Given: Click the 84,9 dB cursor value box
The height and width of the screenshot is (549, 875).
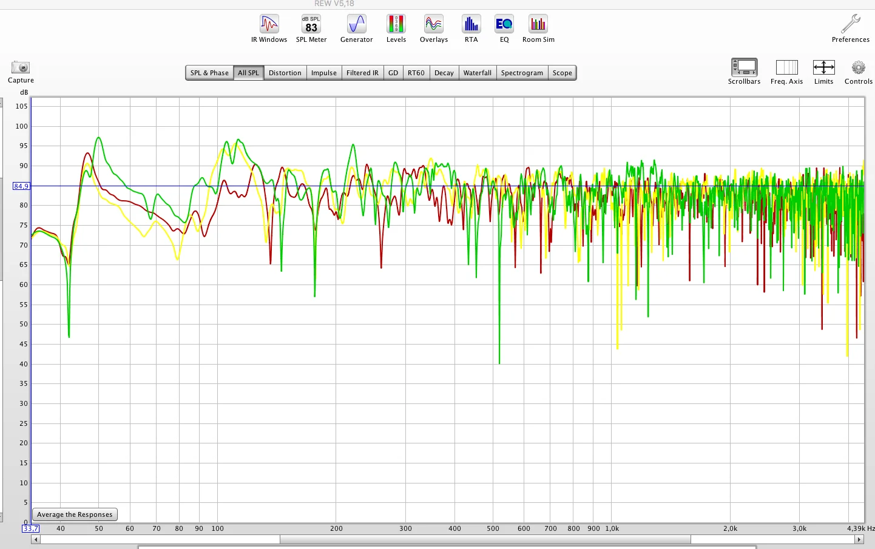Looking at the screenshot, I should [x=21, y=186].
